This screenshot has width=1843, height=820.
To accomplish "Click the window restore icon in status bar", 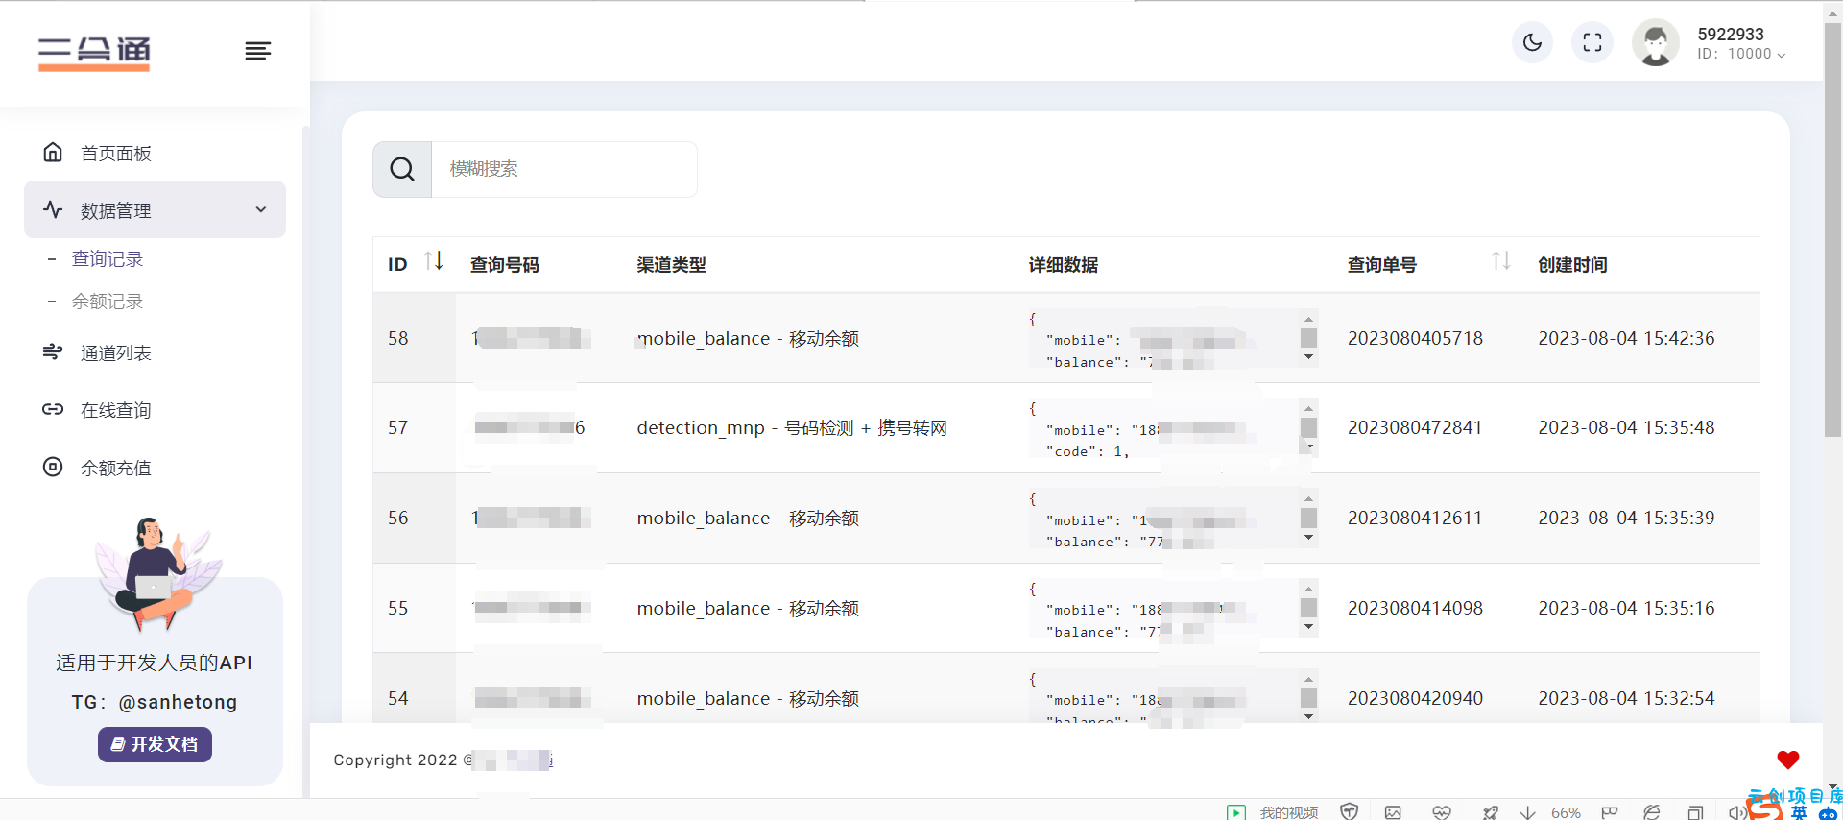I will click(x=1695, y=812).
